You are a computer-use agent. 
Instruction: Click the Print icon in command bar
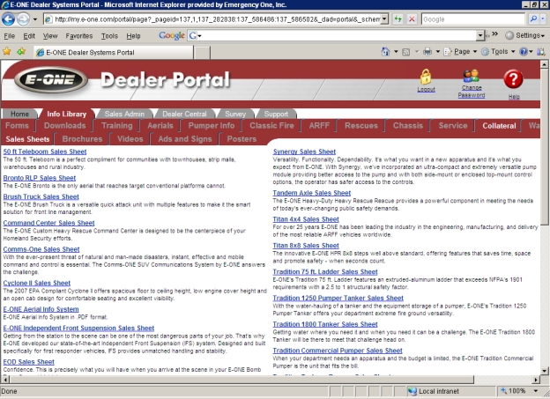427,52
